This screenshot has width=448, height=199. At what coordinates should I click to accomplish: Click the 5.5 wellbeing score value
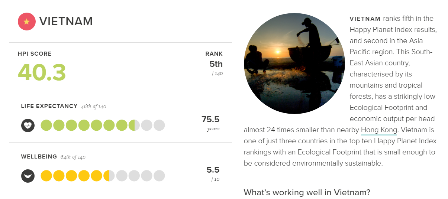pos(213,170)
